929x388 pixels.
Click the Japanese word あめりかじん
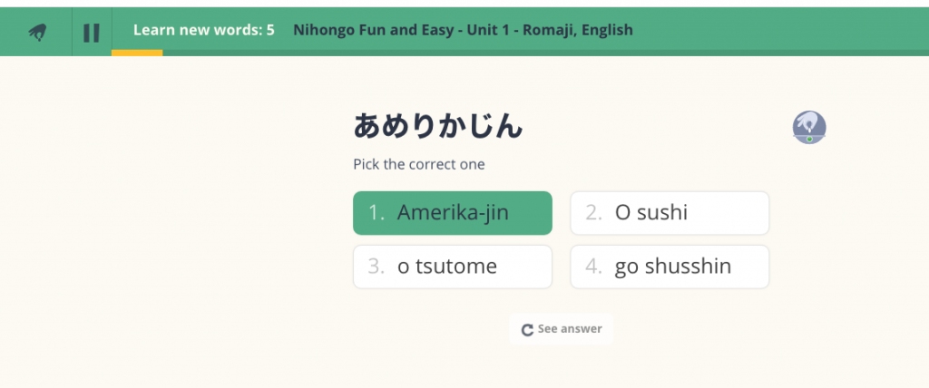pyautogui.click(x=437, y=126)
